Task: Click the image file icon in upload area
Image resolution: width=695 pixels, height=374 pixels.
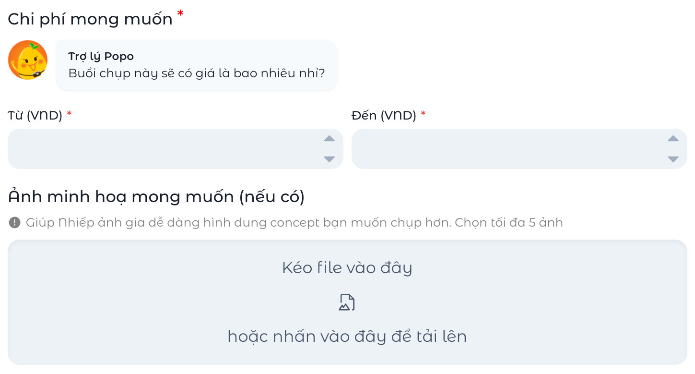Action: (347, 302)
